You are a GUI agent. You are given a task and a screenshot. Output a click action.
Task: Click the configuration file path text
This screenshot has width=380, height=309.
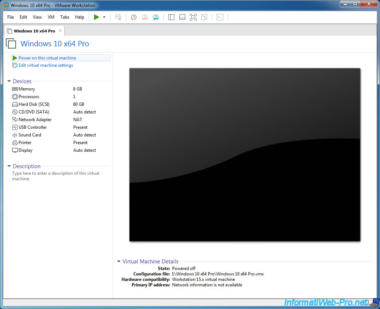[218, 274]
